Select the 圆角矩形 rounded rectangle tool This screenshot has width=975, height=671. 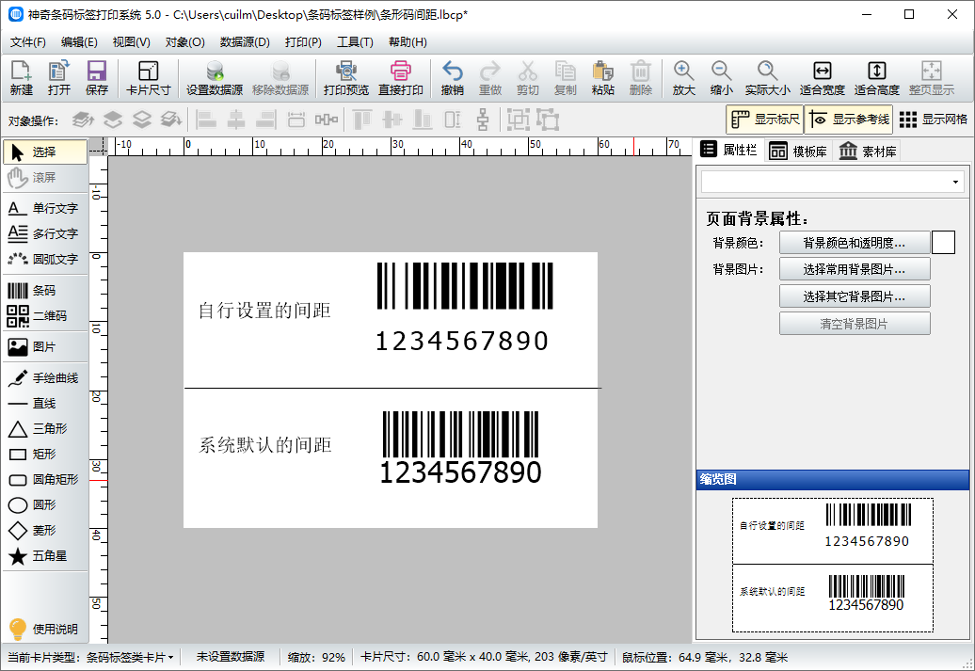45,479
